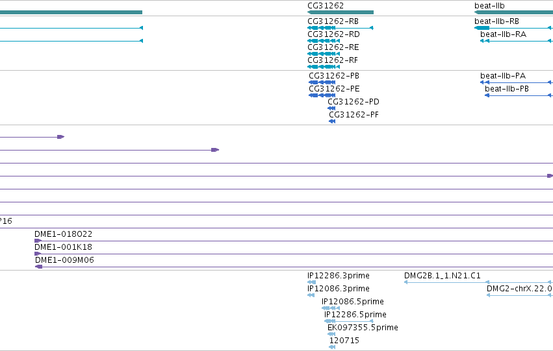Click the IP12286.3prime EST glyph

(x=311, y=282)
